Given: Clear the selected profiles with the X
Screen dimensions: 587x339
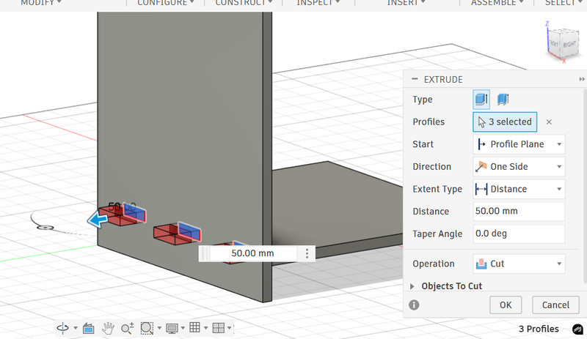Looking at the screenshot, I should coord(549,122).
